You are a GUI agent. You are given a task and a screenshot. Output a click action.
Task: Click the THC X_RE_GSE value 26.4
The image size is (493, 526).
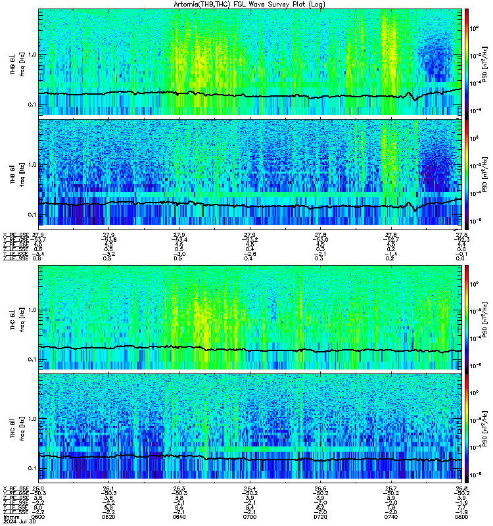(x=250, y=489)
